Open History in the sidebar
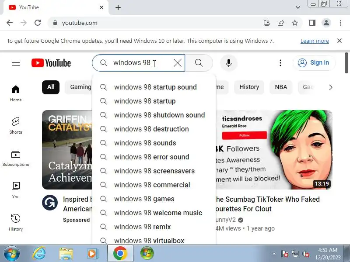350x262 pixels. pyautogui.click(x=16, y=223)
